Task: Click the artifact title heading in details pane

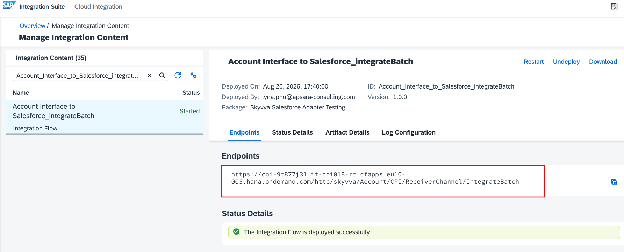Action: 321,62
